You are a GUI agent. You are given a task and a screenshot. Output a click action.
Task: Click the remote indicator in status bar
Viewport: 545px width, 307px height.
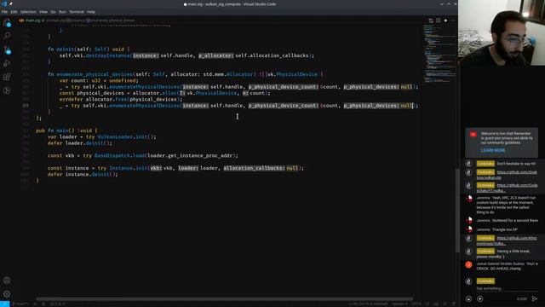coord(4,304)
